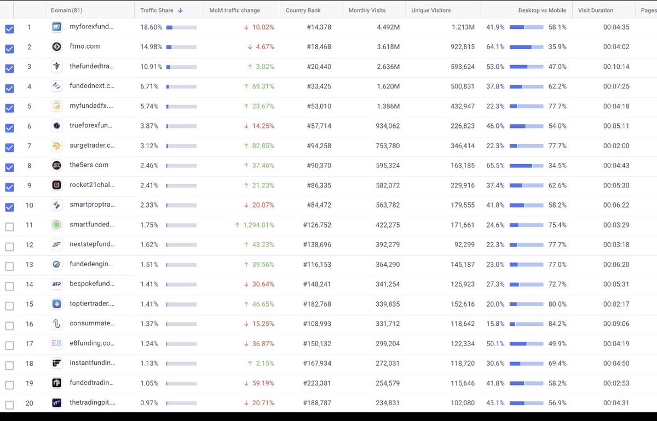Check the checkbox for smartfunded row
Image resolution: width=657 pixels, height=421 pixels.
pyautogui.click(x=9, y=227)
